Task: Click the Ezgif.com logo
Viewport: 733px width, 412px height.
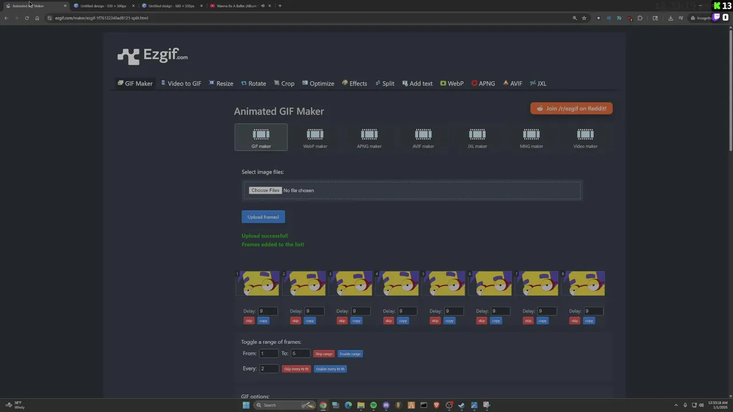Action: coord(152,56)
